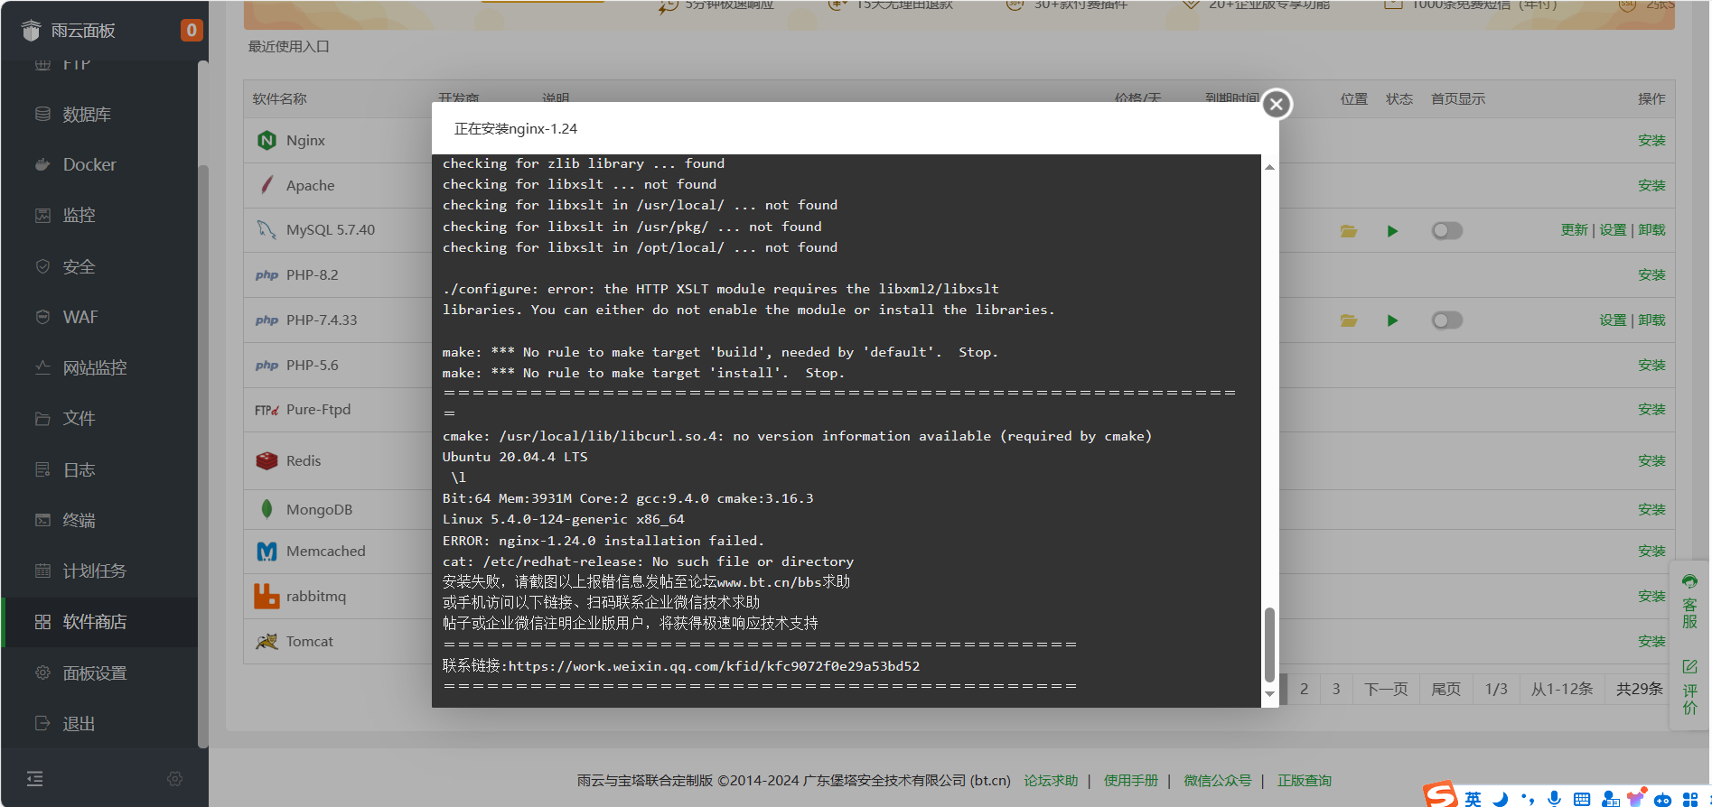Click the small gear icon at sidebar bottom
The image size is (1712, 807).
click(x=175, y=778)
